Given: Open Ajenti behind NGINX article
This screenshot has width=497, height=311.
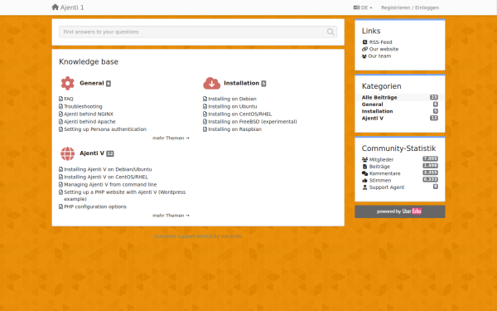Looking at the screenshot, I should 89,114.
